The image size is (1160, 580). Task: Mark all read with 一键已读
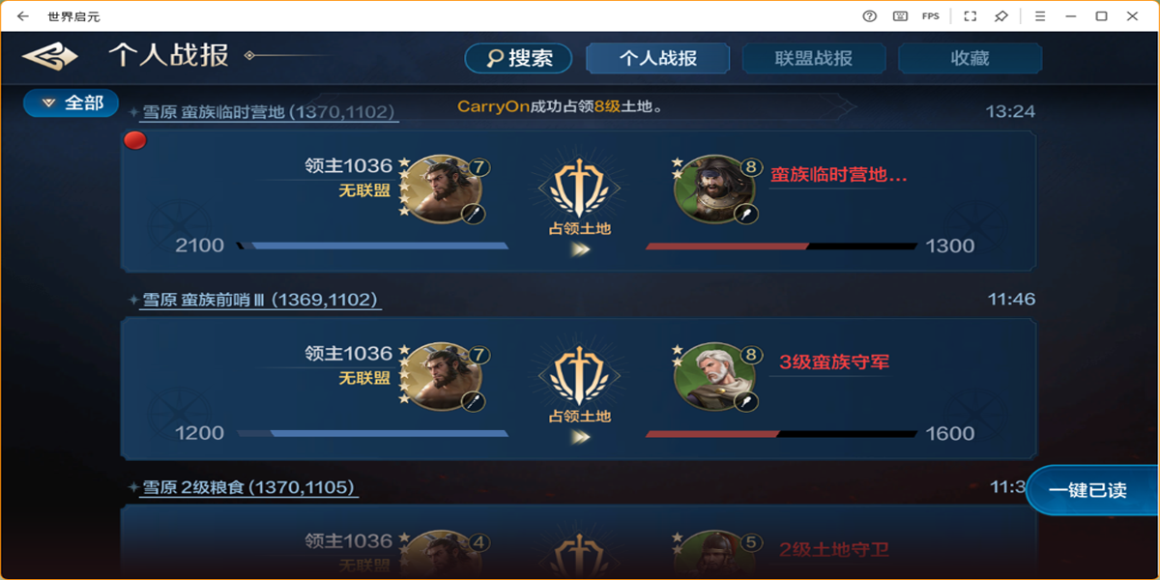coord(1092,490)
